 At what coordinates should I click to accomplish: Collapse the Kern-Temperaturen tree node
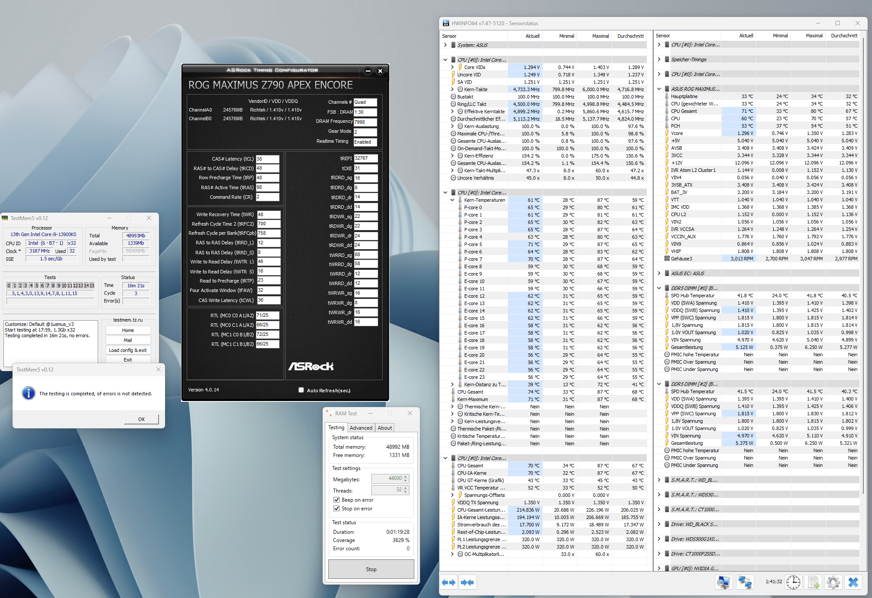(x=452, y=200)
